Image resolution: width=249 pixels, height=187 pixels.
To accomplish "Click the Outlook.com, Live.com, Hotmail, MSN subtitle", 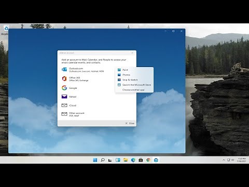I will pyautogui.click(x=87, y=71).
